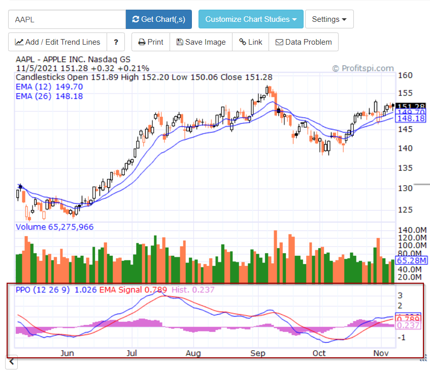Click the printer icon next to Print
430x371 pixels.
point(141,42)
